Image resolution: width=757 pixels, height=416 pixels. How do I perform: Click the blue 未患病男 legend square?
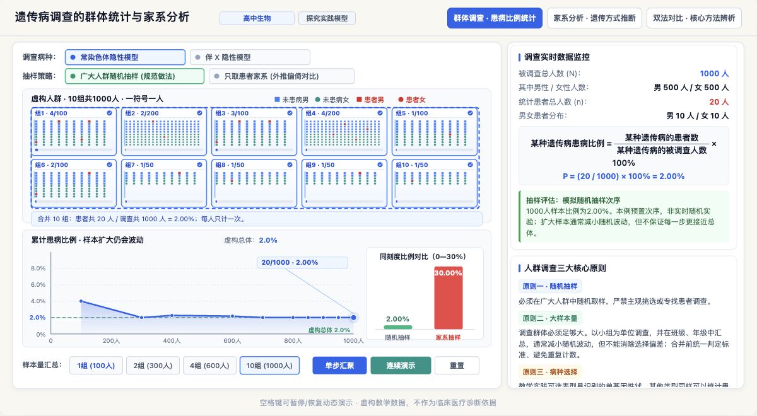click(277, 100)
